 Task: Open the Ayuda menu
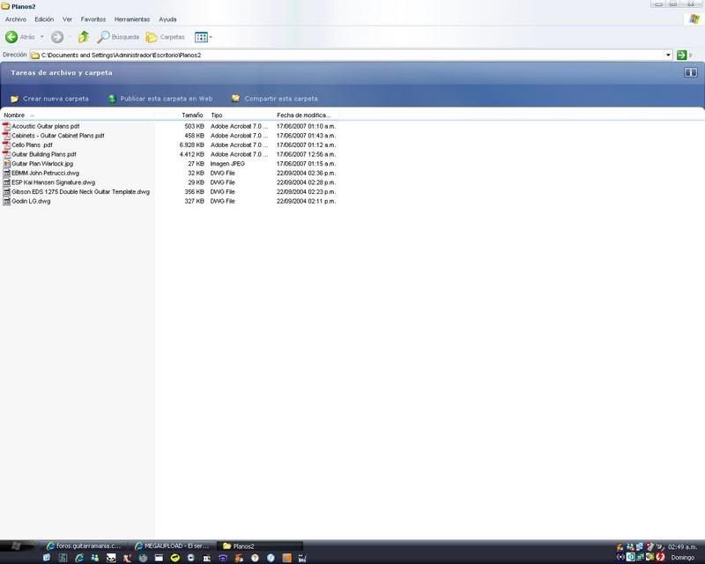coord(167,19)
